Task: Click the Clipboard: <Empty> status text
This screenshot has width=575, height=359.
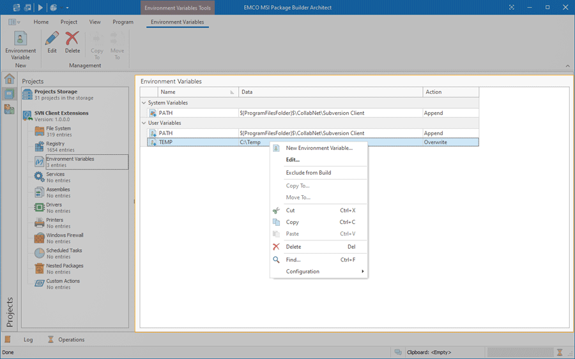Action: 429,353
